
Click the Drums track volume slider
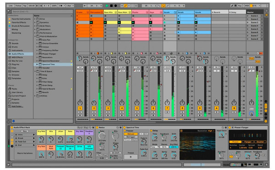(x=88, y=82)
